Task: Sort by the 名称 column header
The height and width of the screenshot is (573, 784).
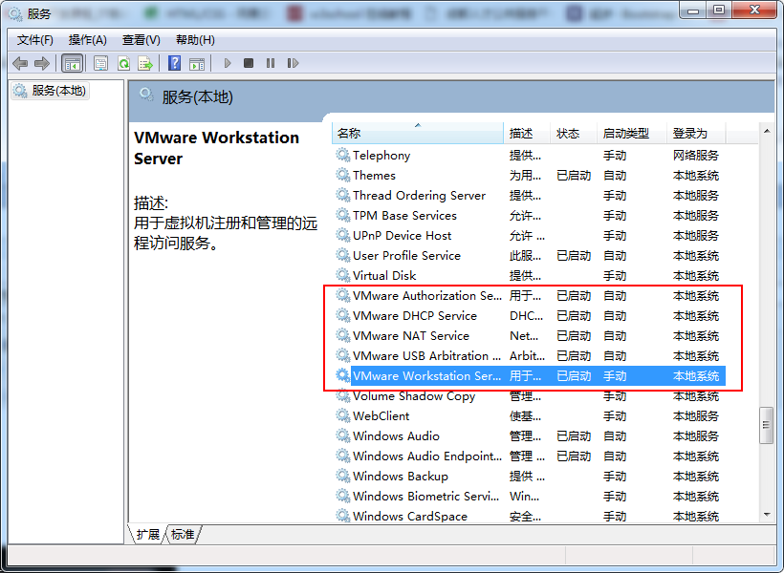Action: [418, 134]
